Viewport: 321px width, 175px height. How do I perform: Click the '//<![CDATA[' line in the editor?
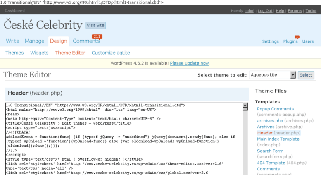pos(18,132)
